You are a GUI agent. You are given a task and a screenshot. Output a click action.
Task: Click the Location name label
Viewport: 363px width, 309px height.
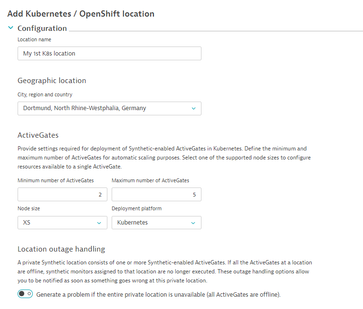tap(34, 39)
